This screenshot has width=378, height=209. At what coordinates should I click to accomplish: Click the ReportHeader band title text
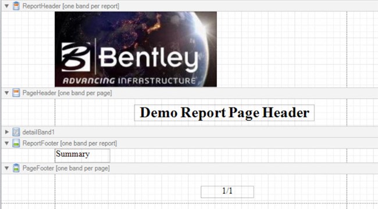(x=70, y=6)
